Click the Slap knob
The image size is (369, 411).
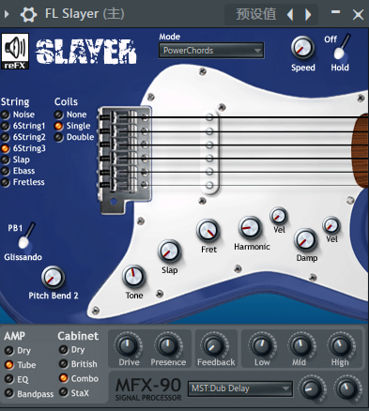(169, 251)
